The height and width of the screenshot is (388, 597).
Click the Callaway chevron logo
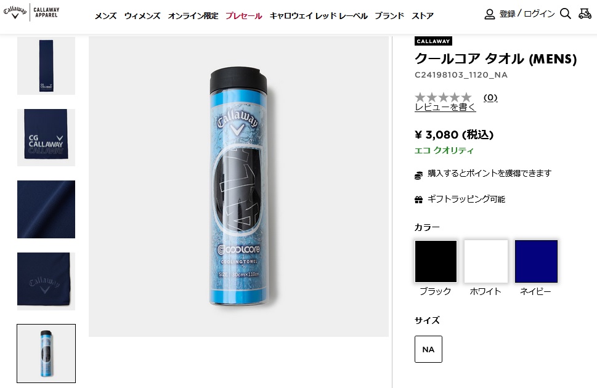click(15, 12)
